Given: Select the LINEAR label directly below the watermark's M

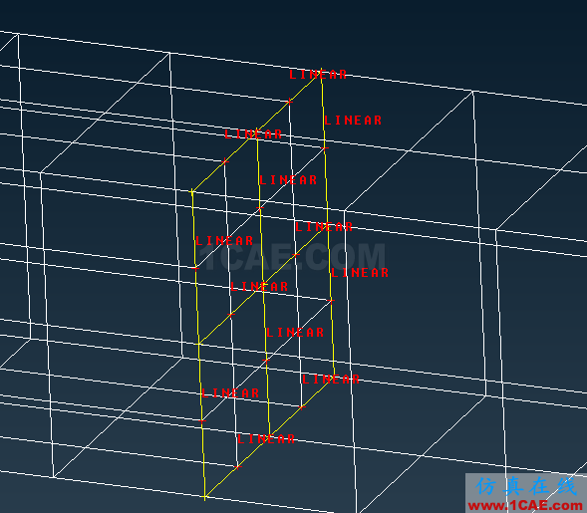Looking at the screenshot, I should point(360,272).
